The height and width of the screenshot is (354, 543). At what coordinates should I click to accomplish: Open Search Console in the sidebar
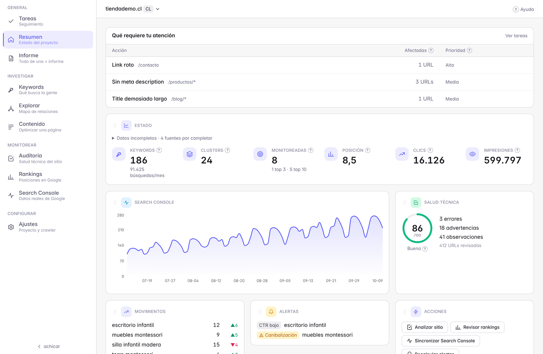[x=48, y=195]
